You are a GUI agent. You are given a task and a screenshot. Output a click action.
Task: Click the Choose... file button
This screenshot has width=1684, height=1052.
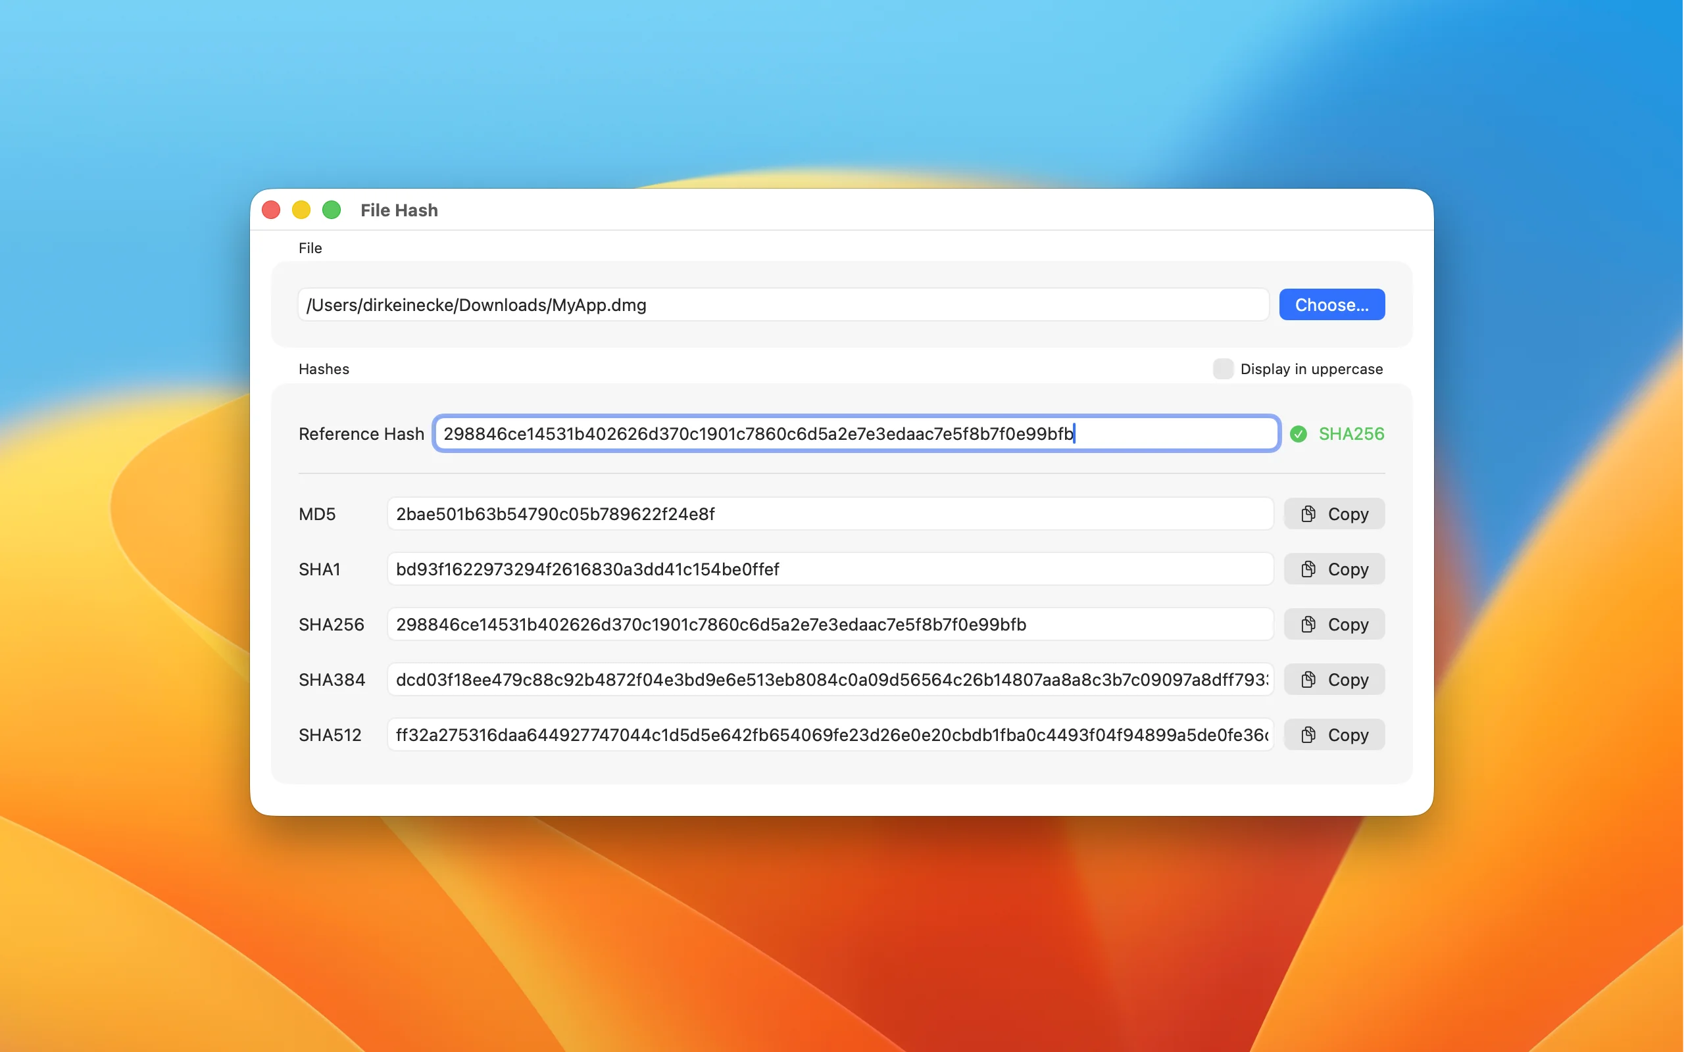tap(1331, 304)
